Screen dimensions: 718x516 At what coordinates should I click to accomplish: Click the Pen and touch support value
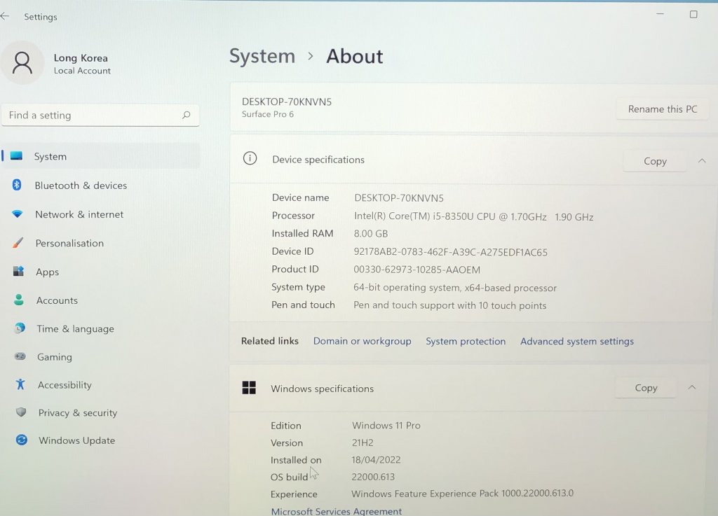click(x=449, y=305)
